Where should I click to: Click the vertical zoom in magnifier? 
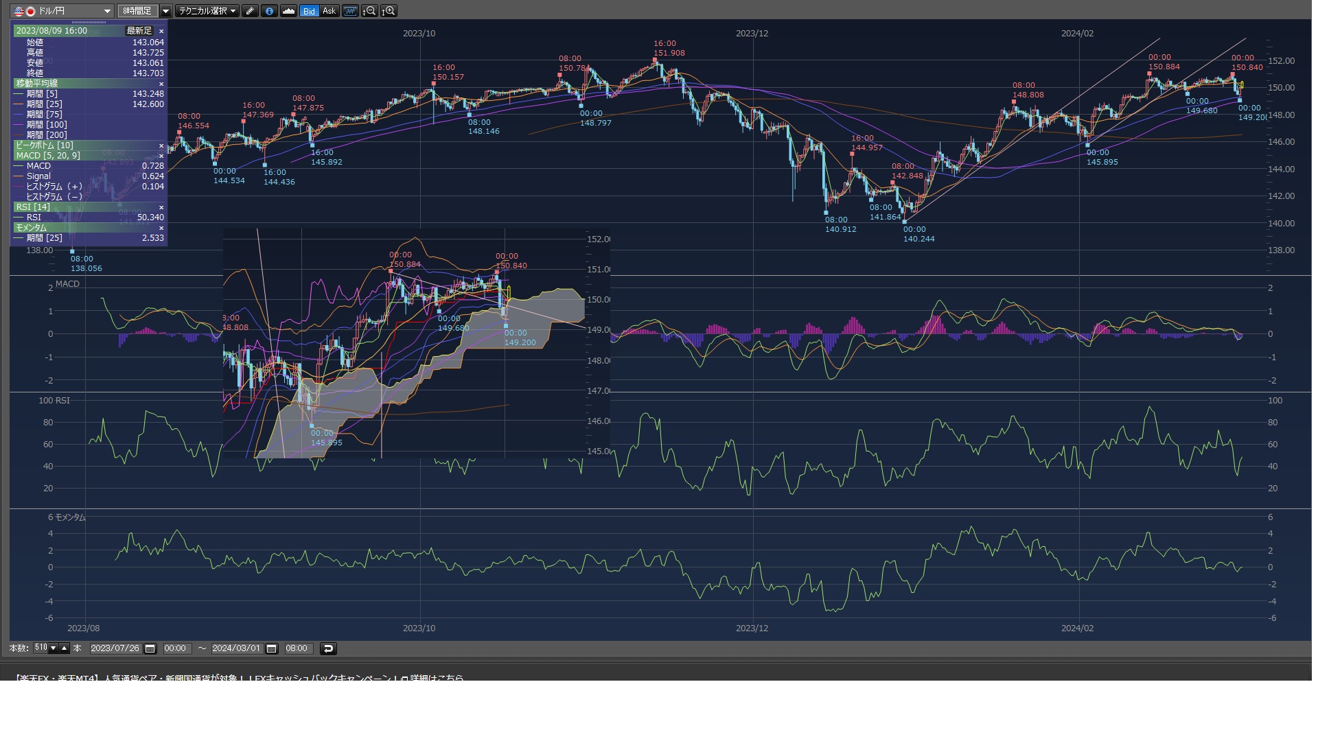tap(389, 11)
